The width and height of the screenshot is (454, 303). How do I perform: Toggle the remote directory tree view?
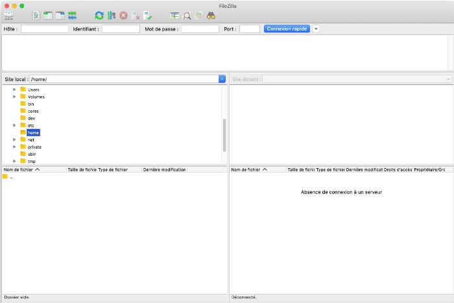click(x=60, y=16)
